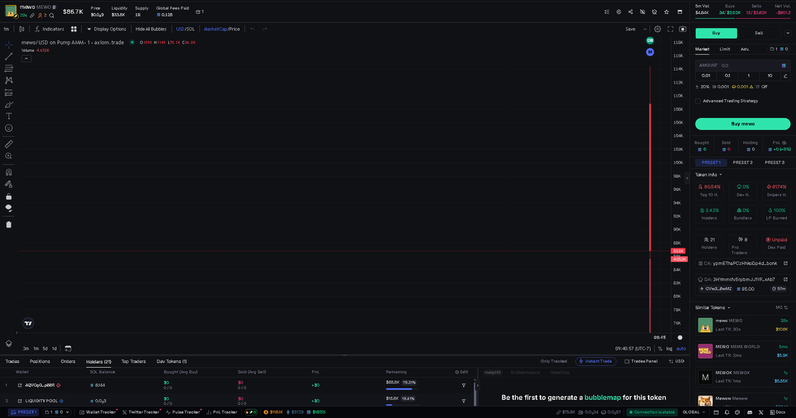
Task: Remove drawings with the trash icon
Action: coord(9,224)
